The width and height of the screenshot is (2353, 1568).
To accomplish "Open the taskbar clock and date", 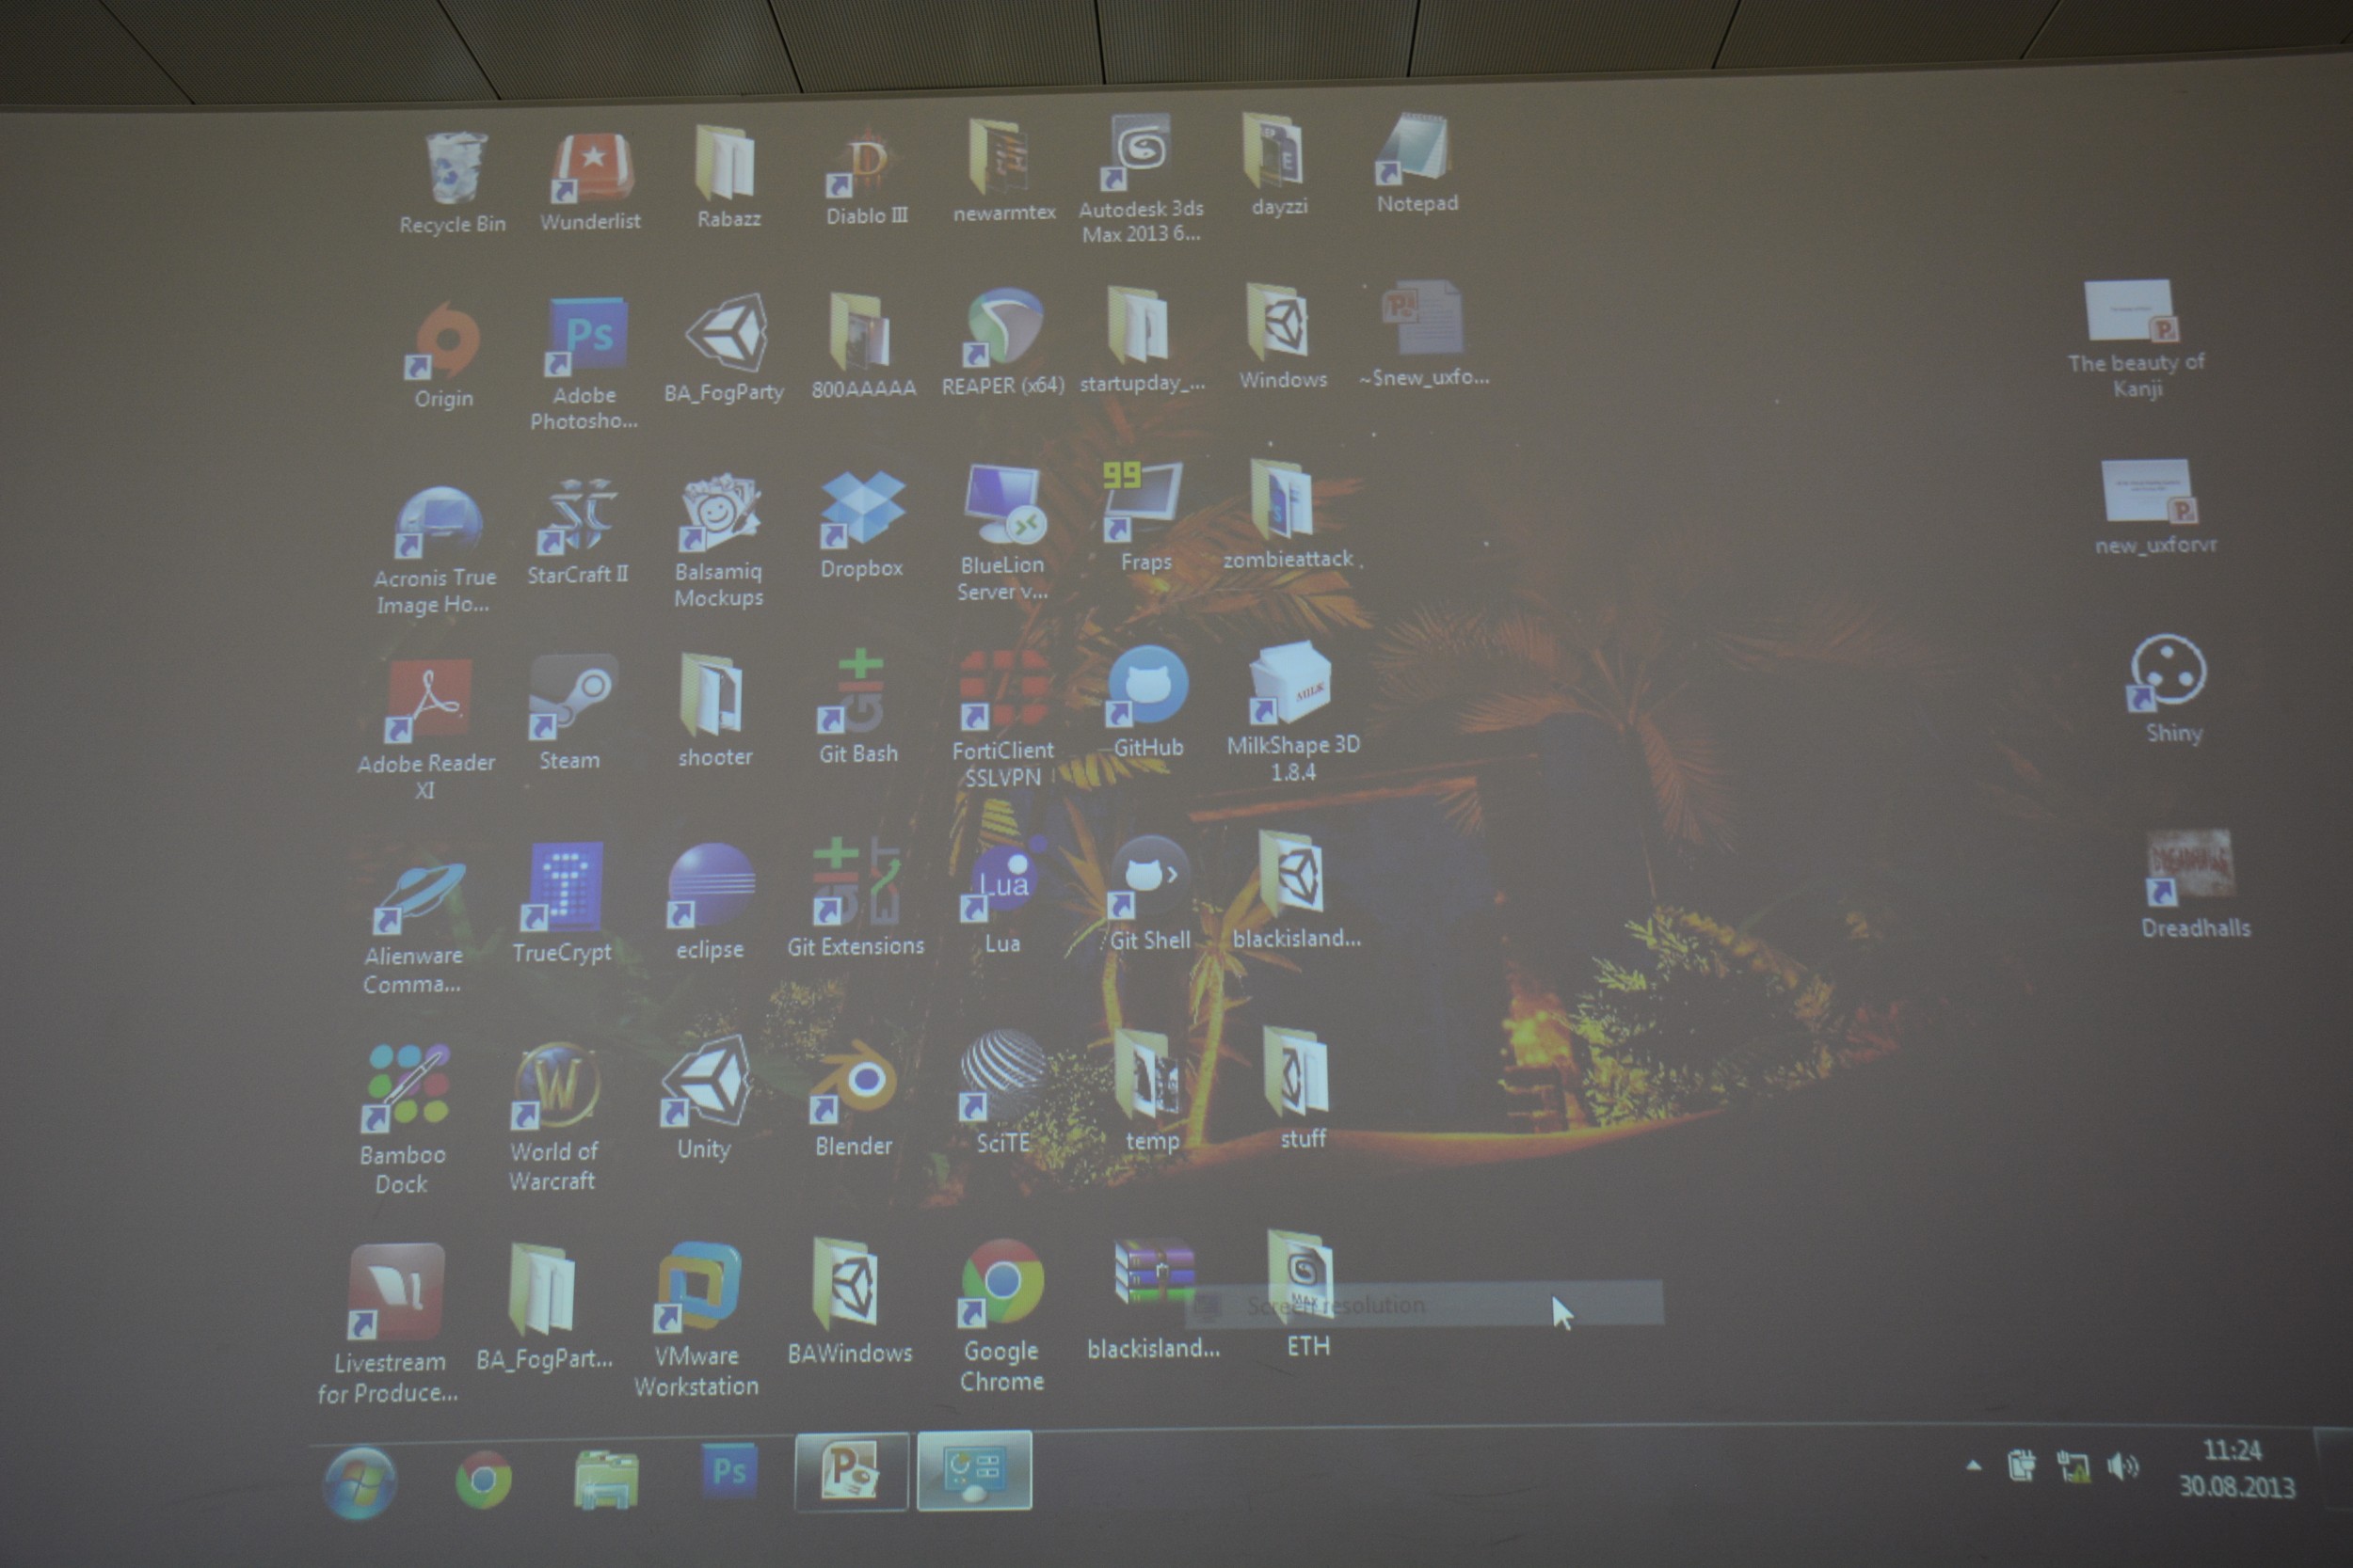I will coord(2235,1469).
